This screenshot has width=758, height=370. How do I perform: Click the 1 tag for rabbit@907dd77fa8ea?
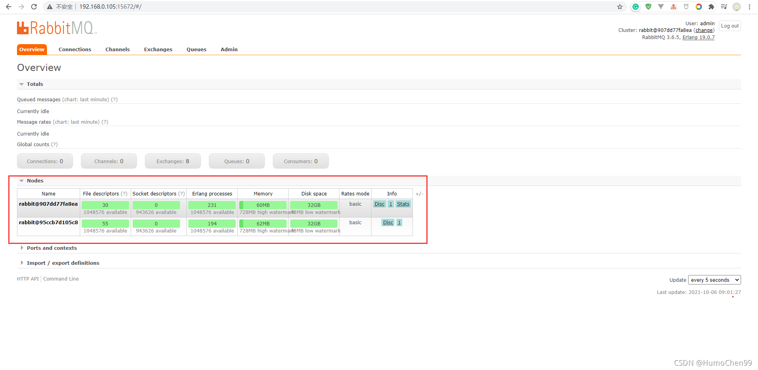pos(391,204)
